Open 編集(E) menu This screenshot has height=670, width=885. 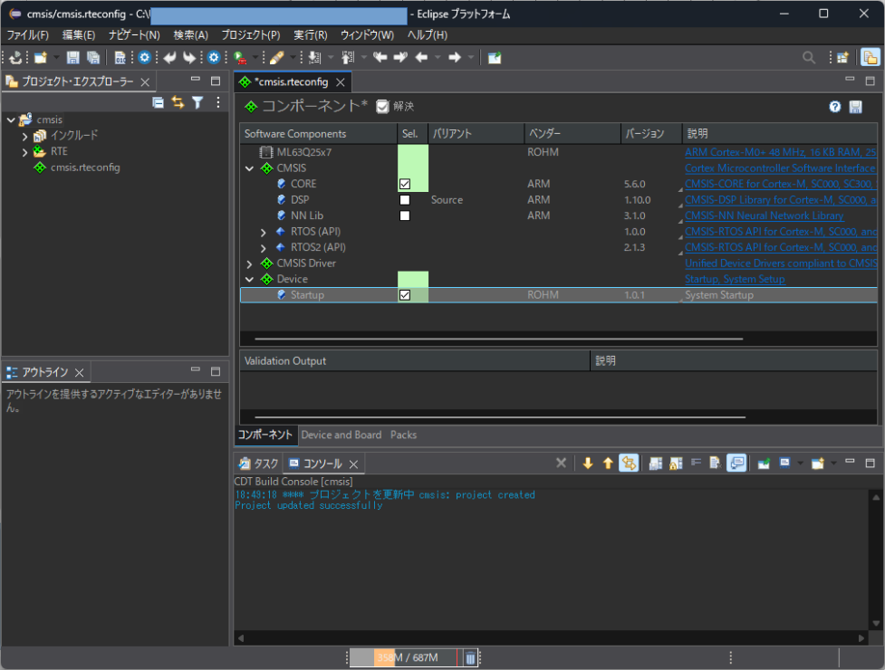[x=79, y=35]
